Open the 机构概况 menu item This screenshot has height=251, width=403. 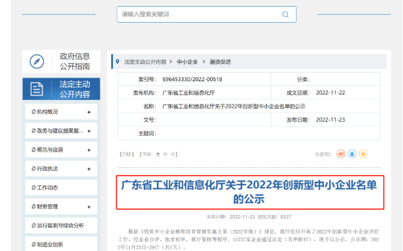[x=61, y=112]
